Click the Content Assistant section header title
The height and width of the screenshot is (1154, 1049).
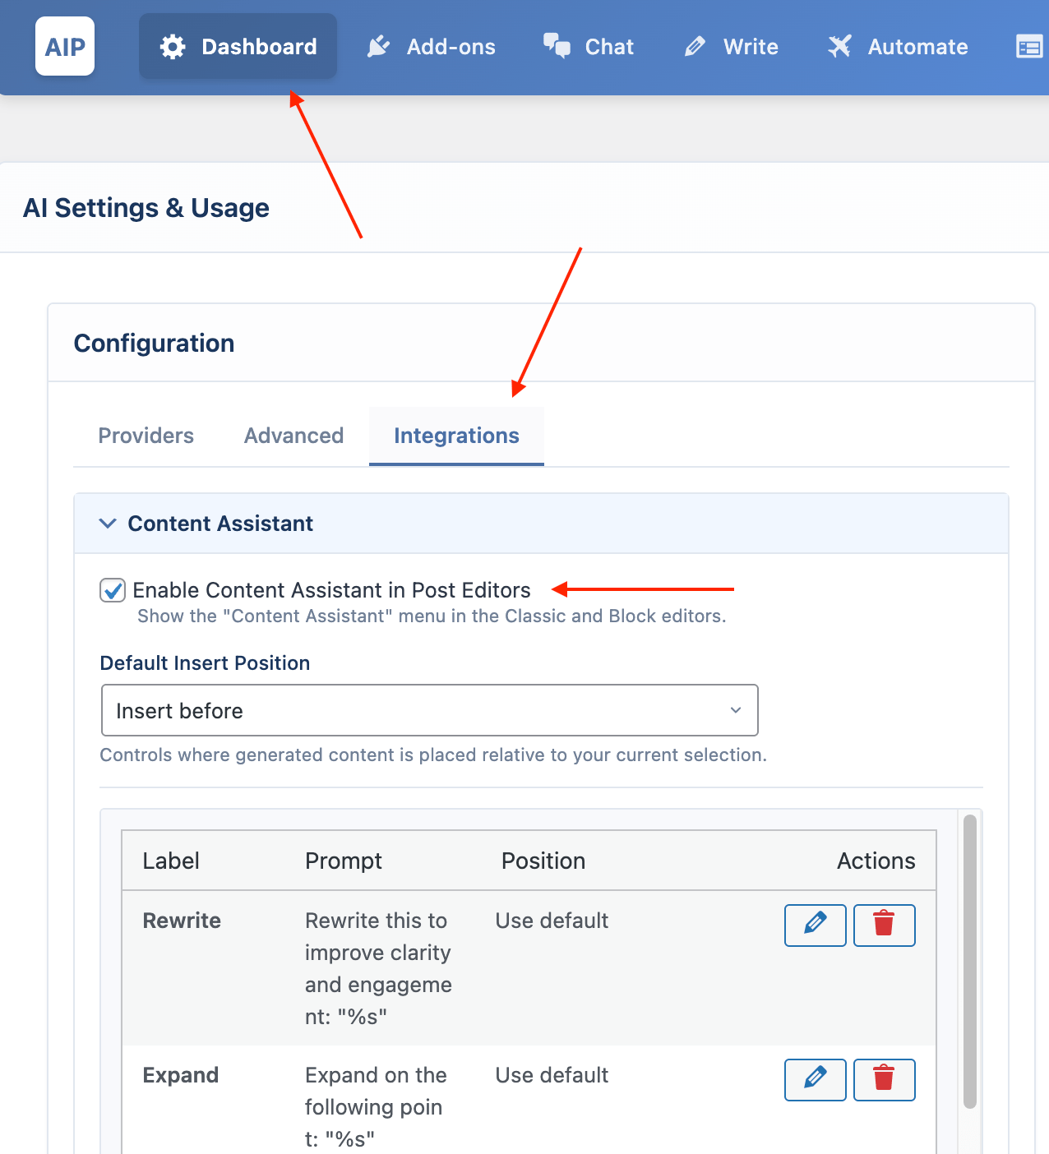click(x=220, y=524)
